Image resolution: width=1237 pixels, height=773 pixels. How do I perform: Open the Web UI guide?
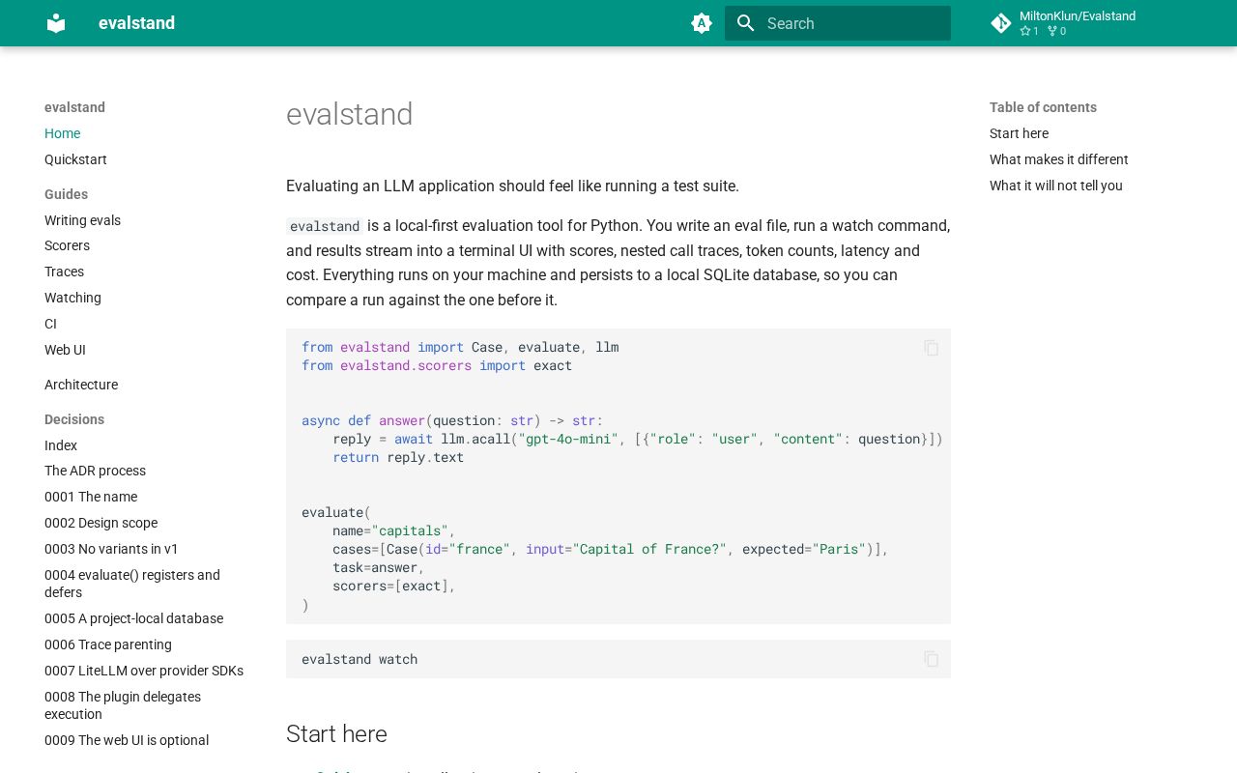pos(65,350)
